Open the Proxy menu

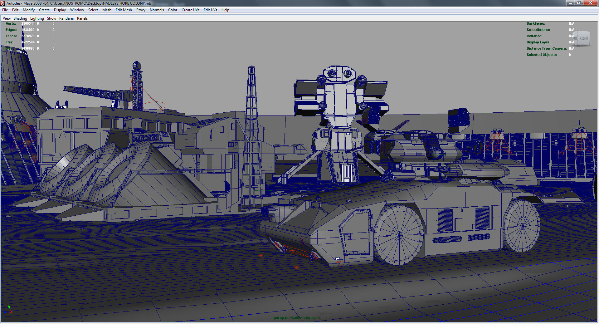tap(141, 10)
